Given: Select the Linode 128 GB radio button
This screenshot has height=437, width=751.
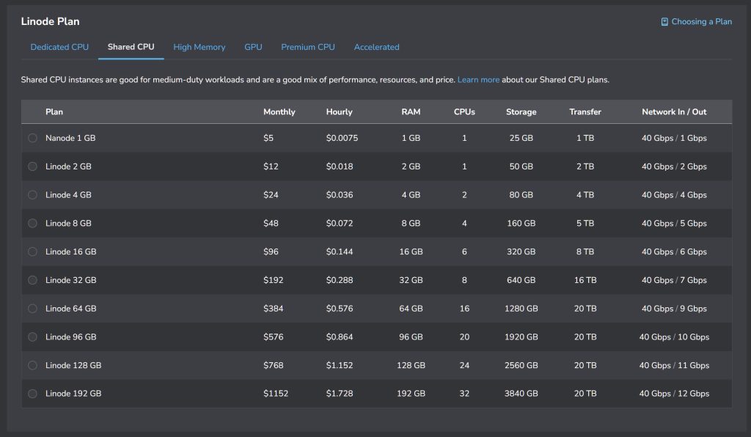Looking at the screenshot, I should [32, 365].
